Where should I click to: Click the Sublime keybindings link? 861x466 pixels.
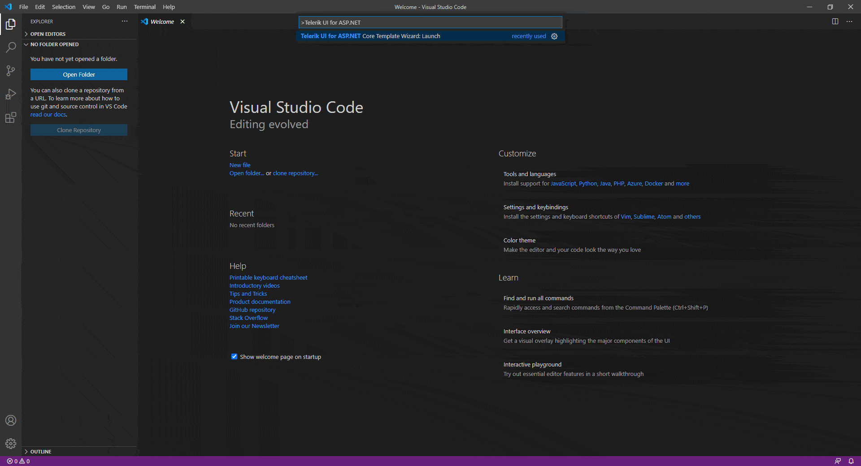coord(644,217)
